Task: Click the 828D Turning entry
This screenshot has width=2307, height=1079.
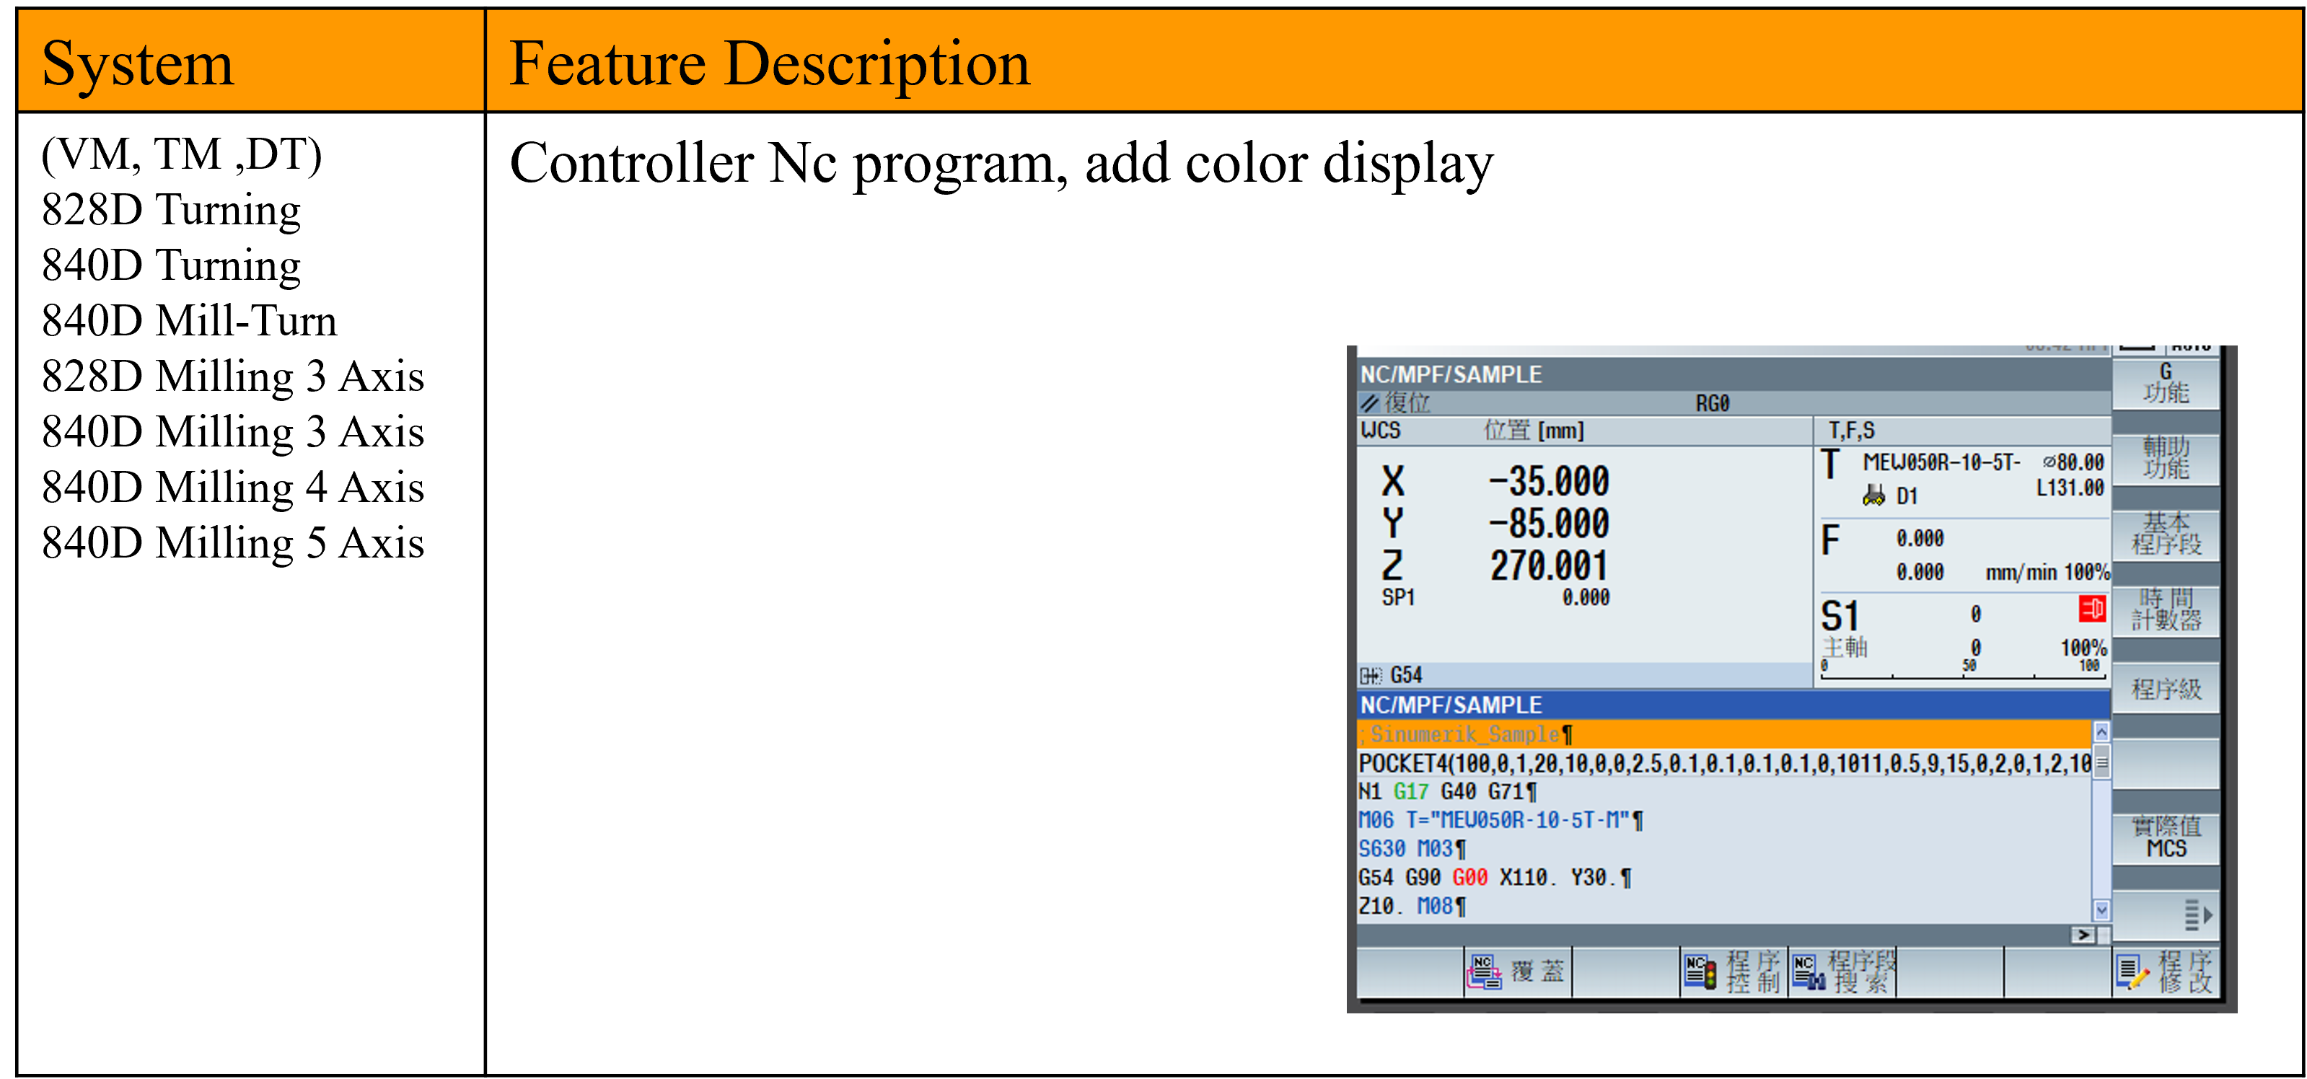Action: [x=171, y=210]
